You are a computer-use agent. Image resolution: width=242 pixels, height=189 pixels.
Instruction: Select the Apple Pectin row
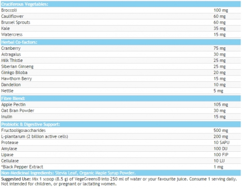(121, 104)
